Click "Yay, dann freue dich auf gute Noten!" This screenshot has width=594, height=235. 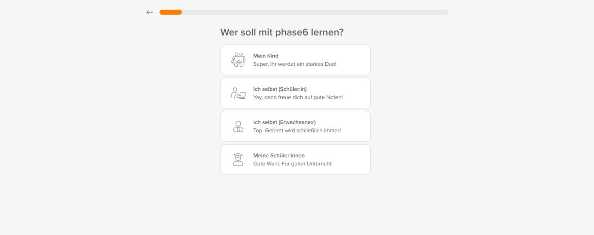coord(298,97)
